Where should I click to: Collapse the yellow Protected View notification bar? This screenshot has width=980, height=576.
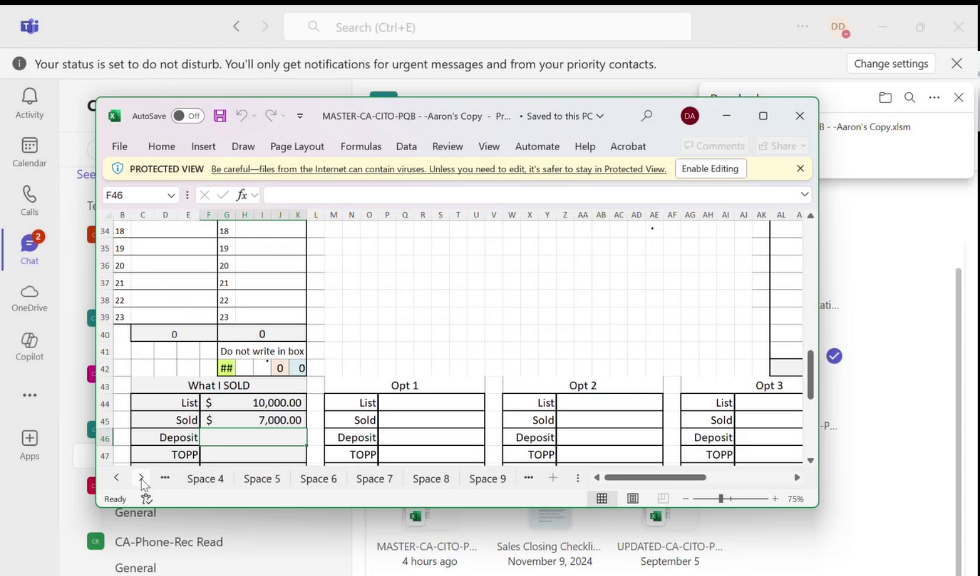[x=800, y=168]
